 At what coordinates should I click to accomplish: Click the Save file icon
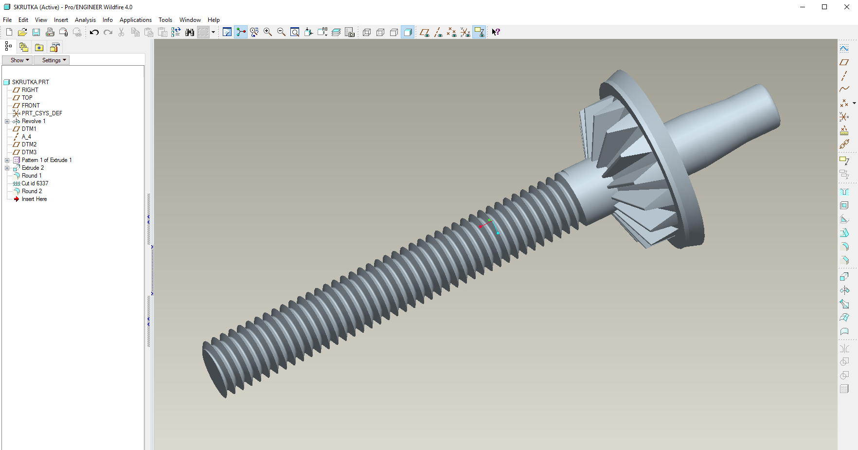tap(36, 32)
